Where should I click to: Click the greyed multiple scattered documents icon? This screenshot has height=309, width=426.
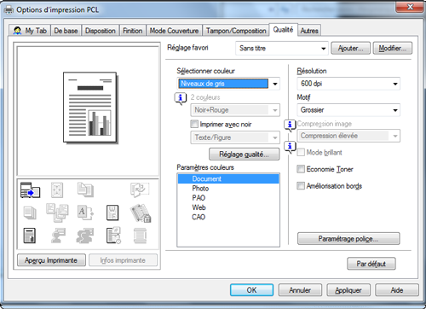tap(57, 213)
